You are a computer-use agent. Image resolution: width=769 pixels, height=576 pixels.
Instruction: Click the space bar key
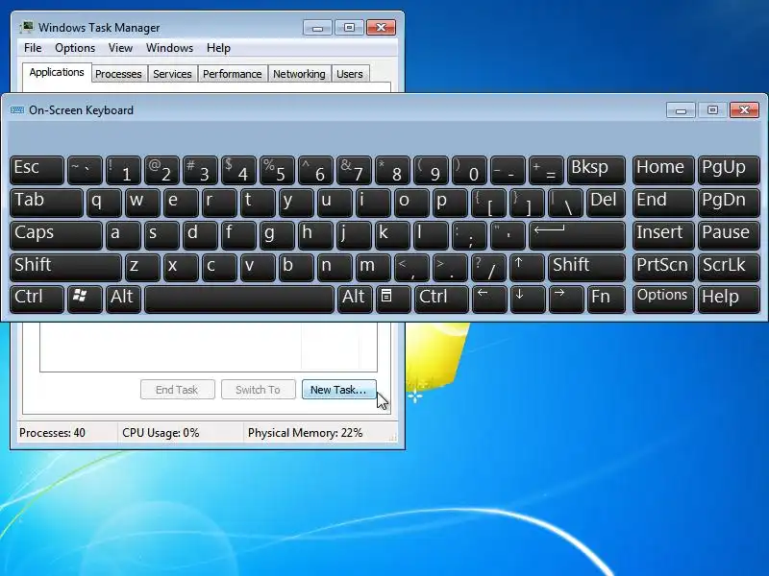tap(239, 299)
